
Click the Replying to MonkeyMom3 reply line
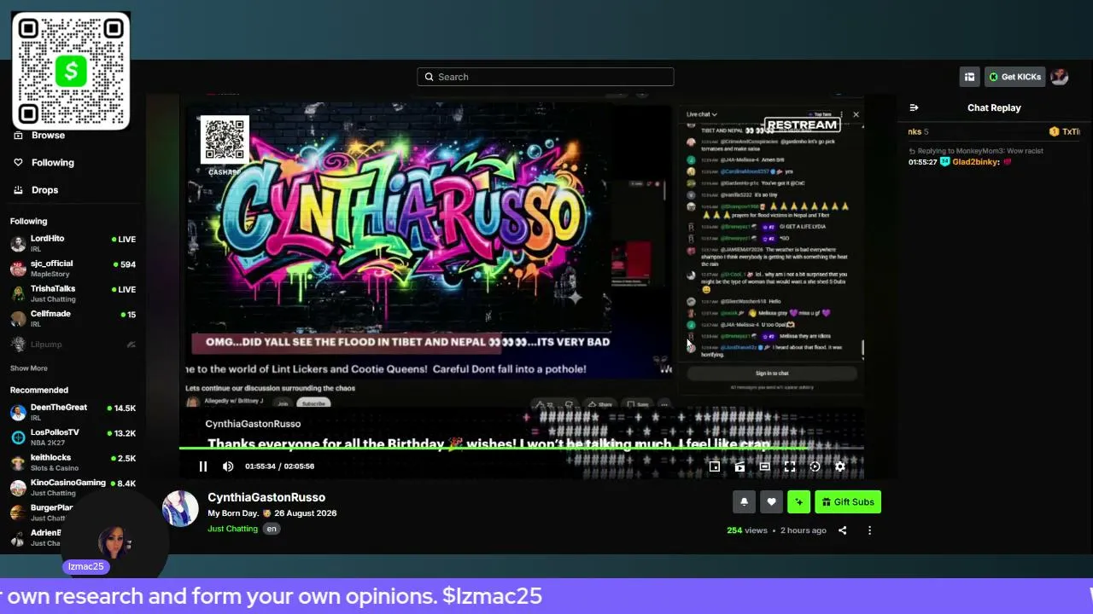[x=980, y=151]
